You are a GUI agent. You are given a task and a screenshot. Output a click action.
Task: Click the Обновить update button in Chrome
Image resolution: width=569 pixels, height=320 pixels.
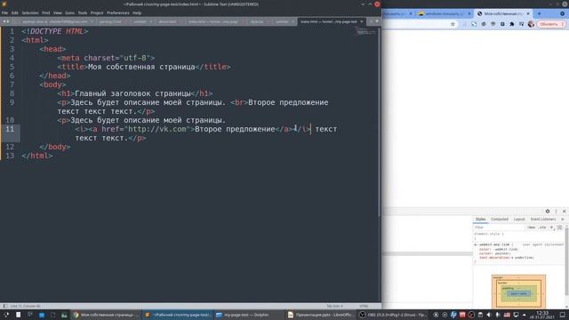(550, 24)
